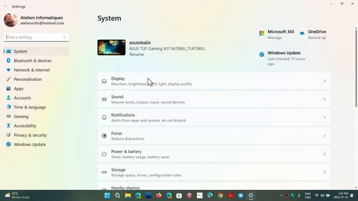Open File Explorer from the taskbar

click(128, 195)
